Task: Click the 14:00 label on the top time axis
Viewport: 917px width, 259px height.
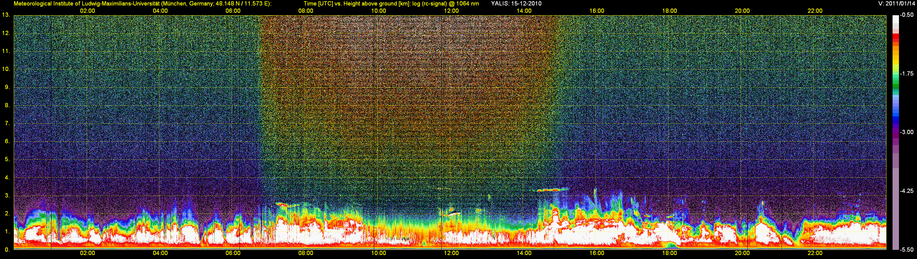Action: 524,11
